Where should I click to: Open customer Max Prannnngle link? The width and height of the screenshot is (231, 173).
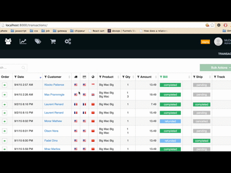point(54,95)
